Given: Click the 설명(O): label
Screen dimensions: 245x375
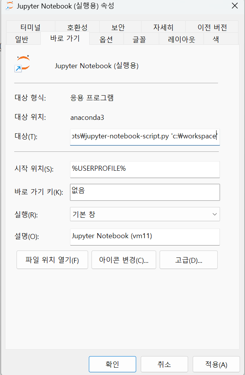Looking at the screenshot, I should [27, 237].
